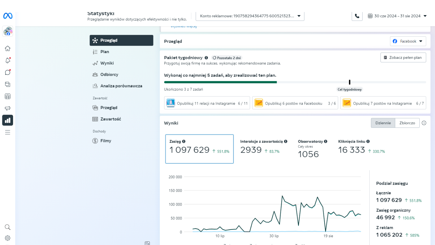This screenshot has height=245, width=435.
Task: Go to Wyniki in the side menu
Action: [107, 63]
